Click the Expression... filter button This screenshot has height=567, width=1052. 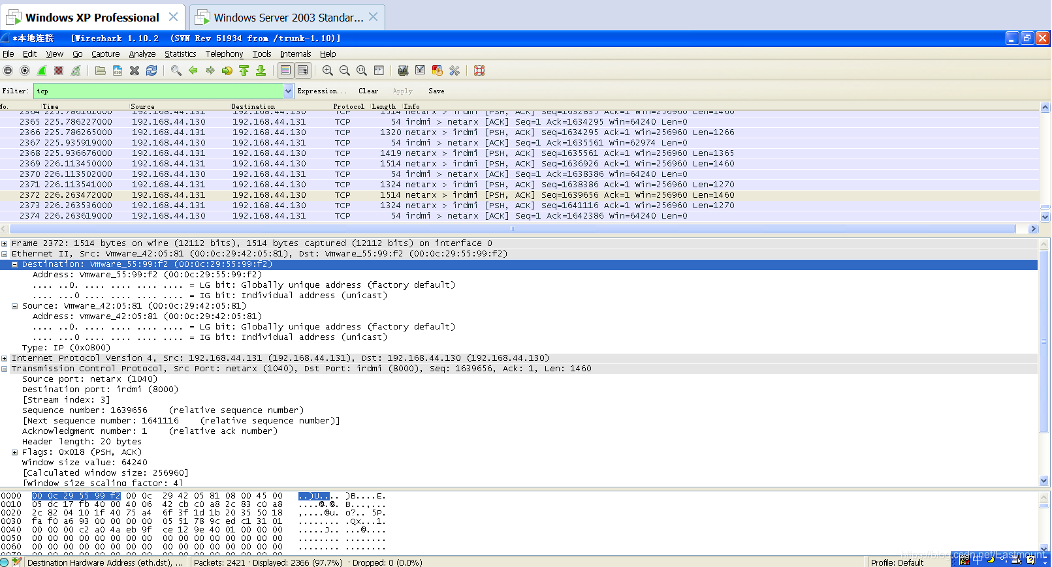(322, 91)
